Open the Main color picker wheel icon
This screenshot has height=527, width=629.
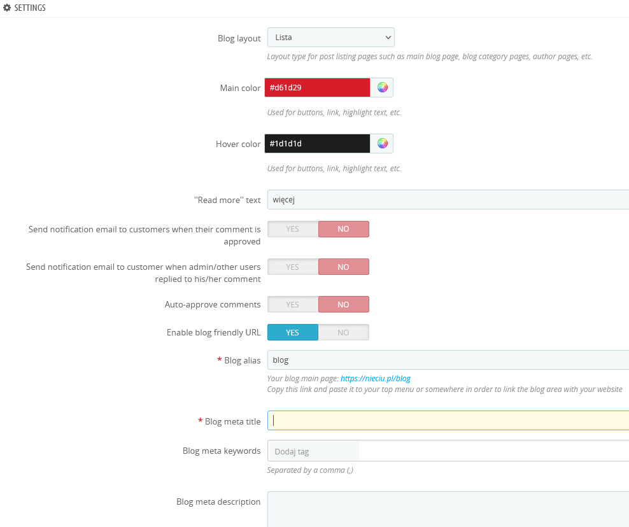(x=382, y=87)
